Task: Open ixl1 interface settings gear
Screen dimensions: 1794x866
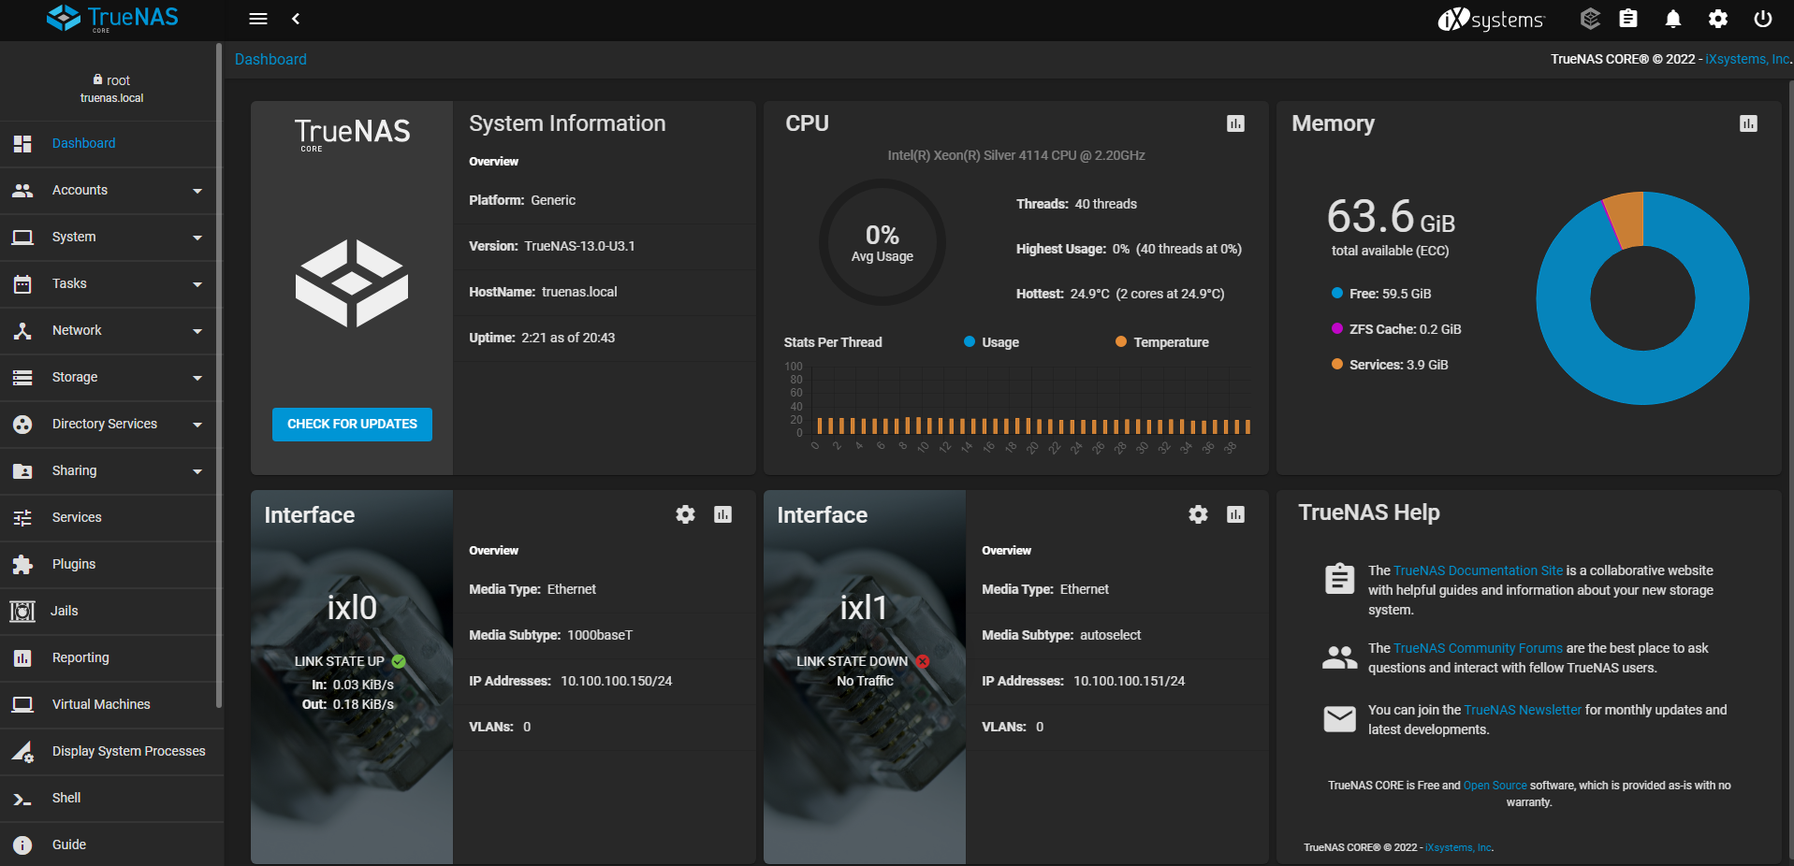Action: coord(1198,514)
